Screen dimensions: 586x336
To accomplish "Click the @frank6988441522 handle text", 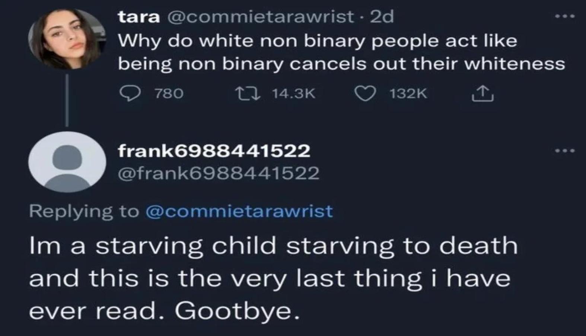I will click(220, 172).
